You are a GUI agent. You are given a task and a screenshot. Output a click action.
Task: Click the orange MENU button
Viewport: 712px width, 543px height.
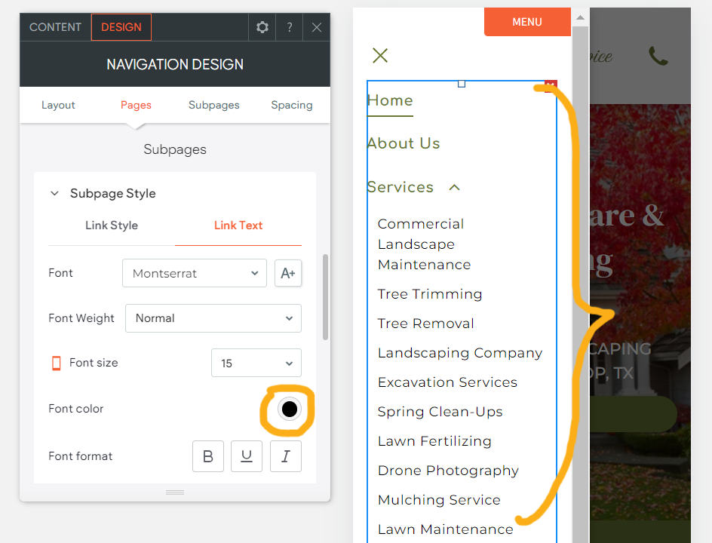527,22
